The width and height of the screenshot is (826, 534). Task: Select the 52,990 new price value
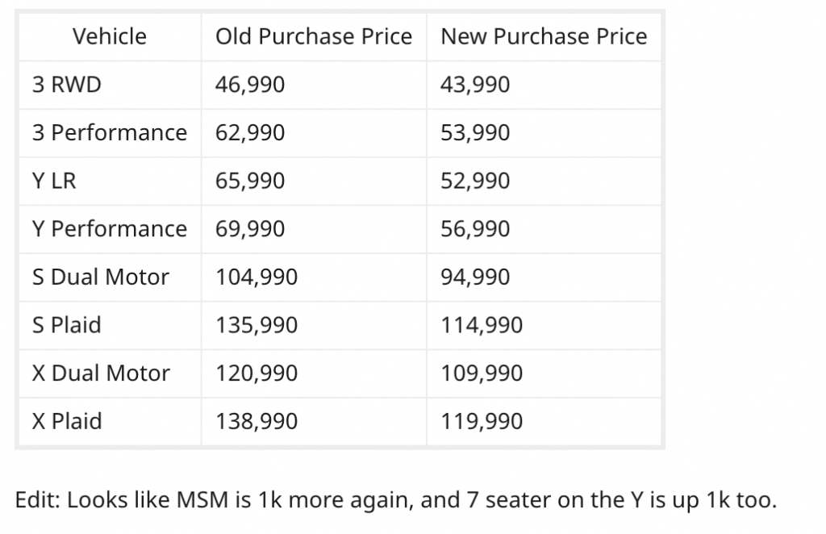click(x=475, y=181)
